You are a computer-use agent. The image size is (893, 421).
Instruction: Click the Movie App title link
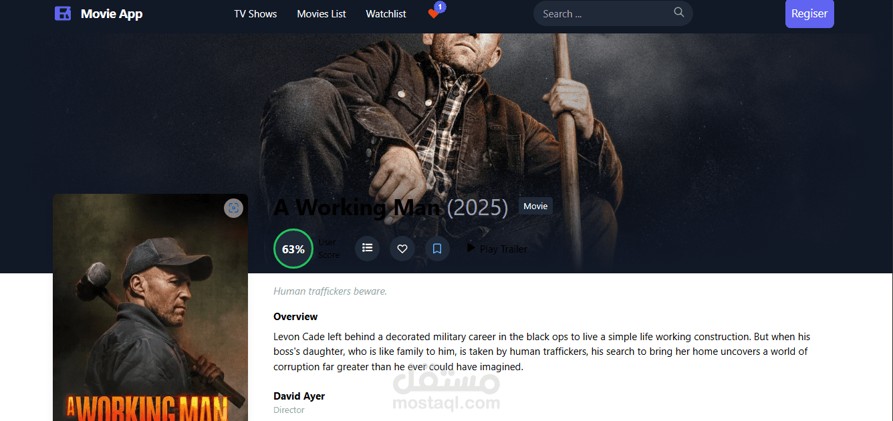point(112,13)
